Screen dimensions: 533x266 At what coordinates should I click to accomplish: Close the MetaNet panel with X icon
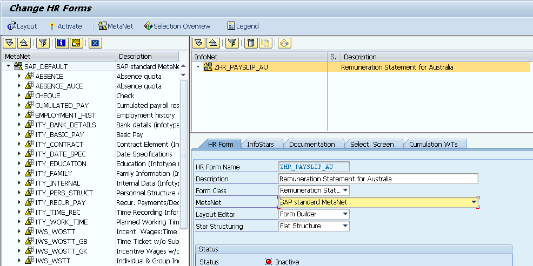point(95,43)
